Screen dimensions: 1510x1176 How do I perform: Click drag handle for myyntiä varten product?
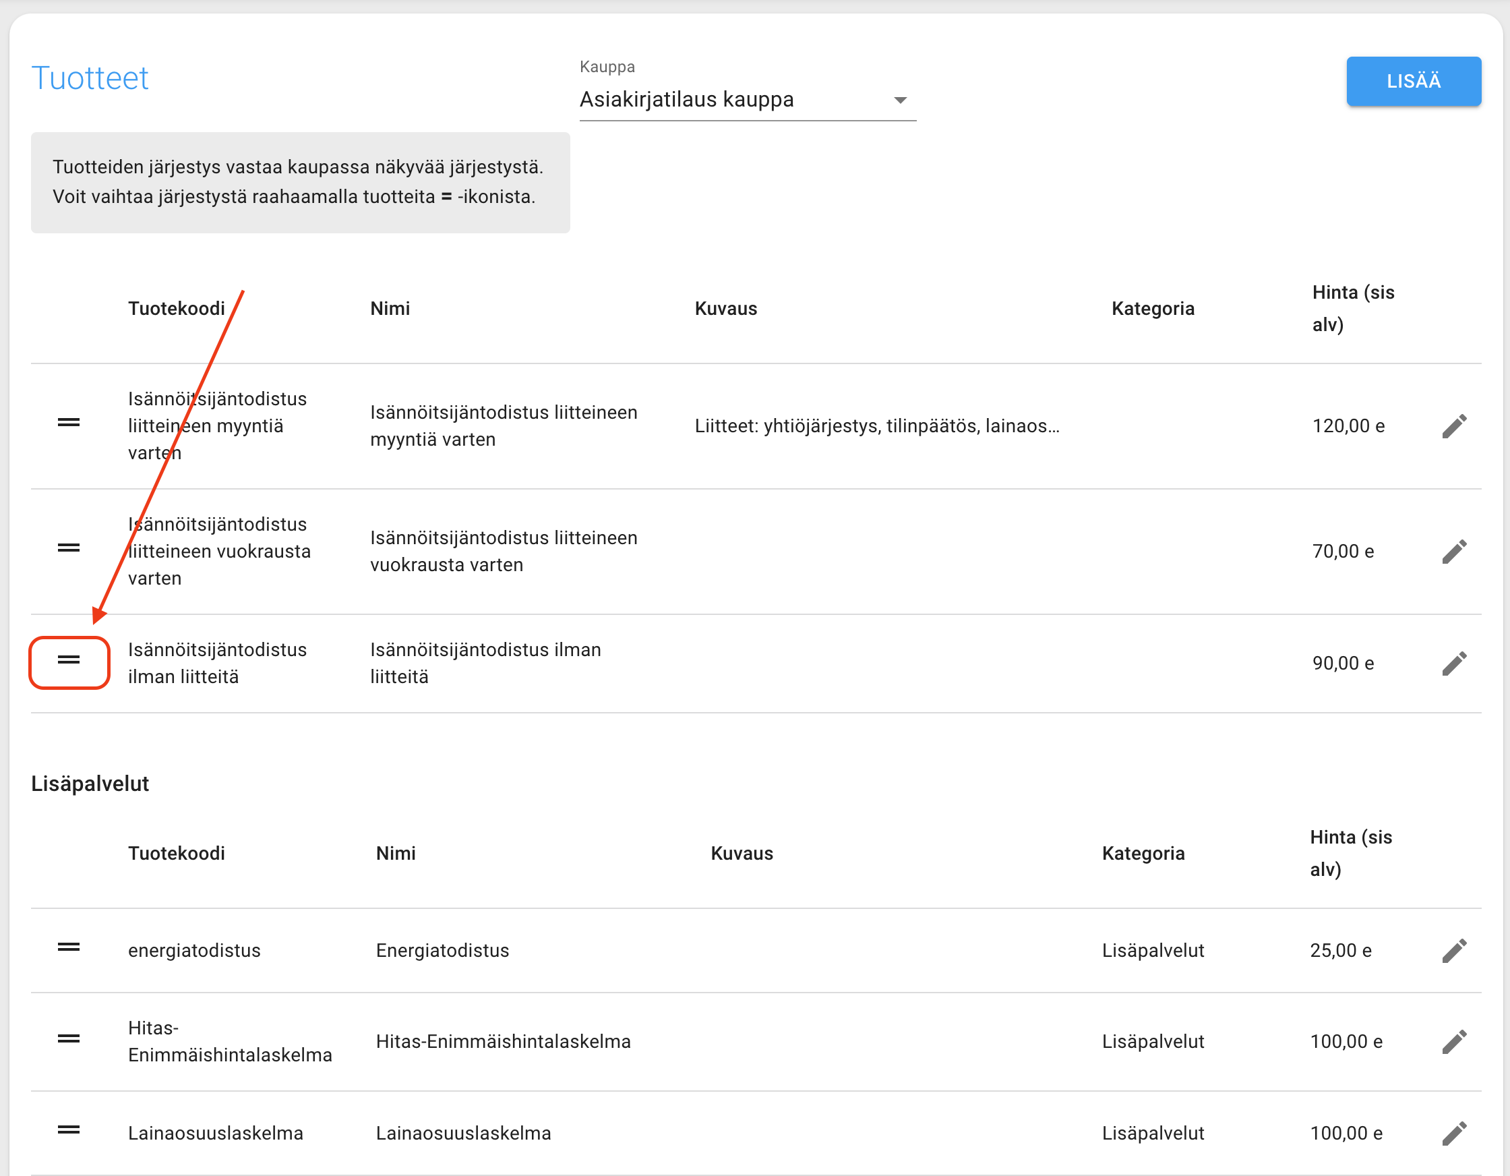coord(69,423)
